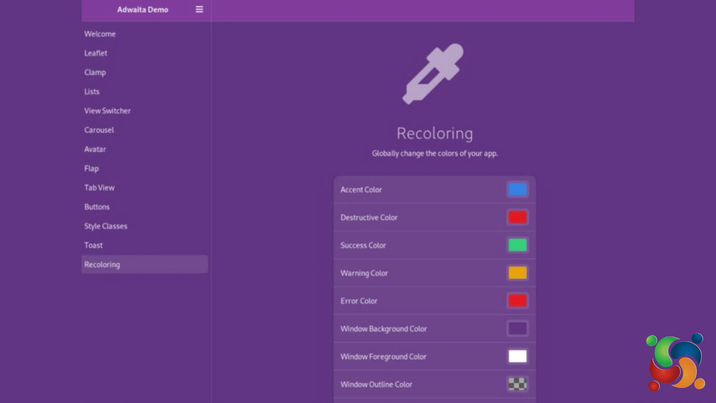716x403 pixels.
Task: Open the hamburger menu in Adwaita Demo header
Action: click(199, 9)
